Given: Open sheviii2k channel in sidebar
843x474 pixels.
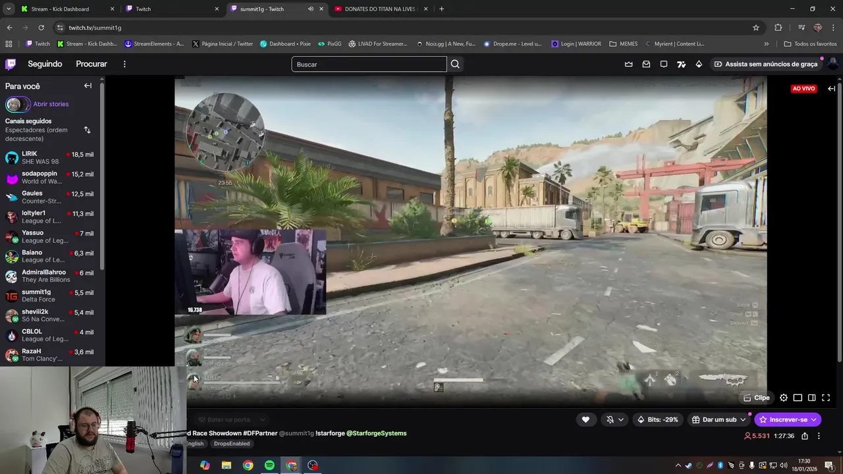Looking at the screenshot, I should click(x=51, y=316).
